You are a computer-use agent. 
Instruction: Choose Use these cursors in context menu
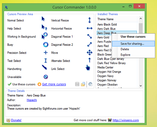[133, 37]
